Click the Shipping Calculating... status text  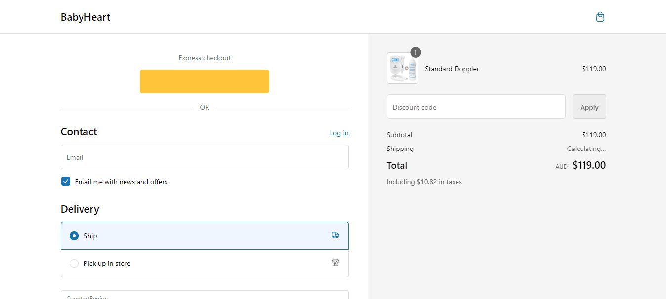(x=586, y=149)
